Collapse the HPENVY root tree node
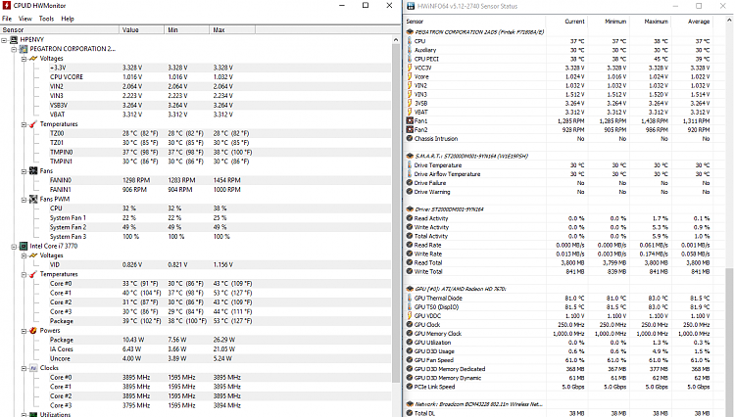This screenshot has height=417, width=735. (x=4, y=39)
